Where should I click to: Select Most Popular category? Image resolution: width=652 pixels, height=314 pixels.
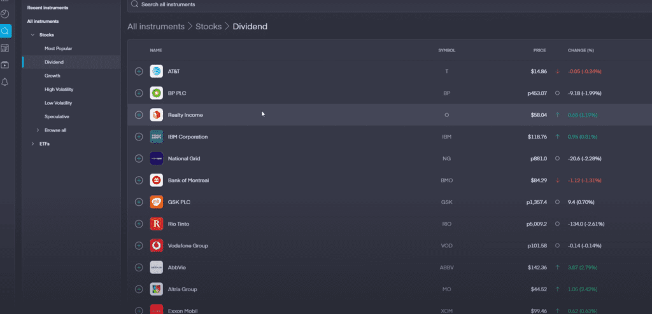point(58,48)
